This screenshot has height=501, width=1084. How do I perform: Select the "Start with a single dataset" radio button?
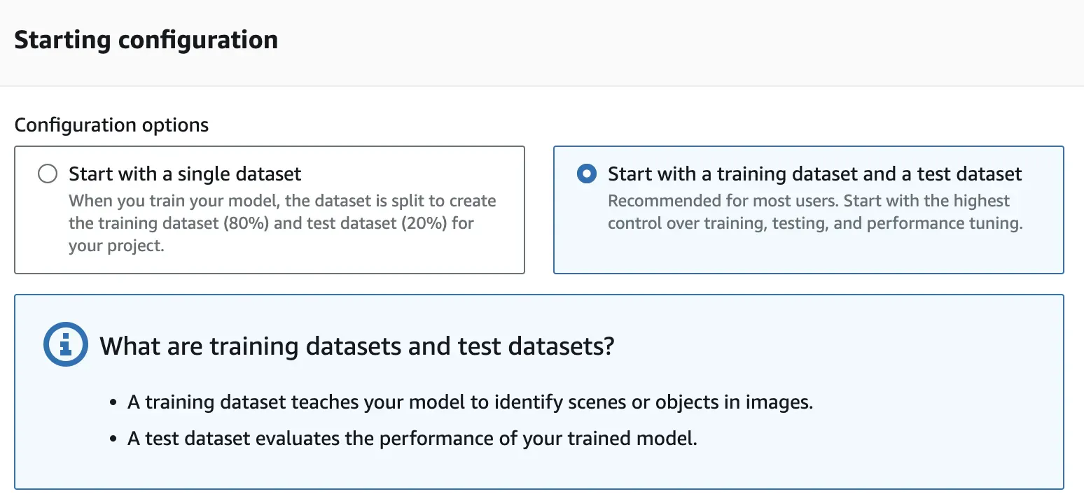point(48,174)
